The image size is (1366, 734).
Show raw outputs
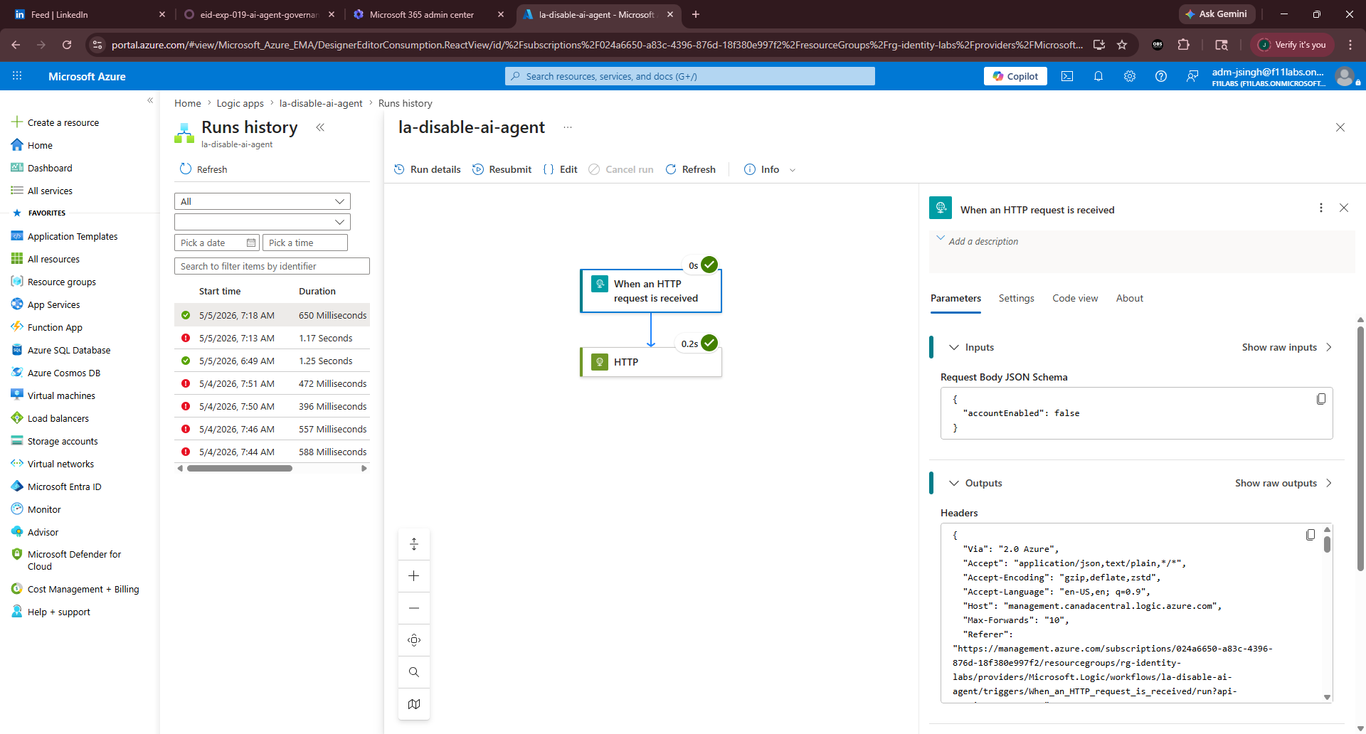pyautogui.click(x=1283, y=483)
